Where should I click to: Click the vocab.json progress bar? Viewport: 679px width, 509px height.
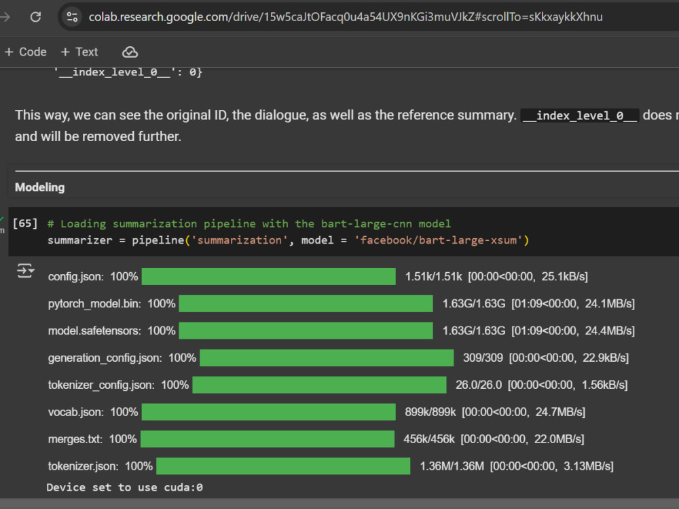pos(268,412)
